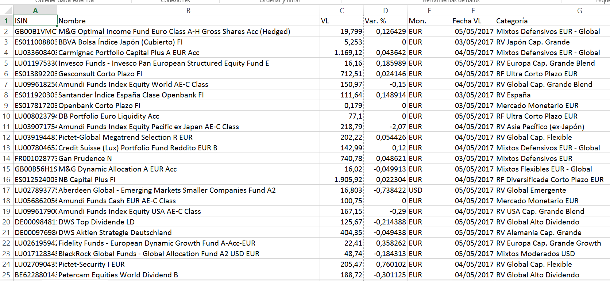Click VL value 1.905,92
The width and height of the screenshot is (610, 281).
coord(342,180)
